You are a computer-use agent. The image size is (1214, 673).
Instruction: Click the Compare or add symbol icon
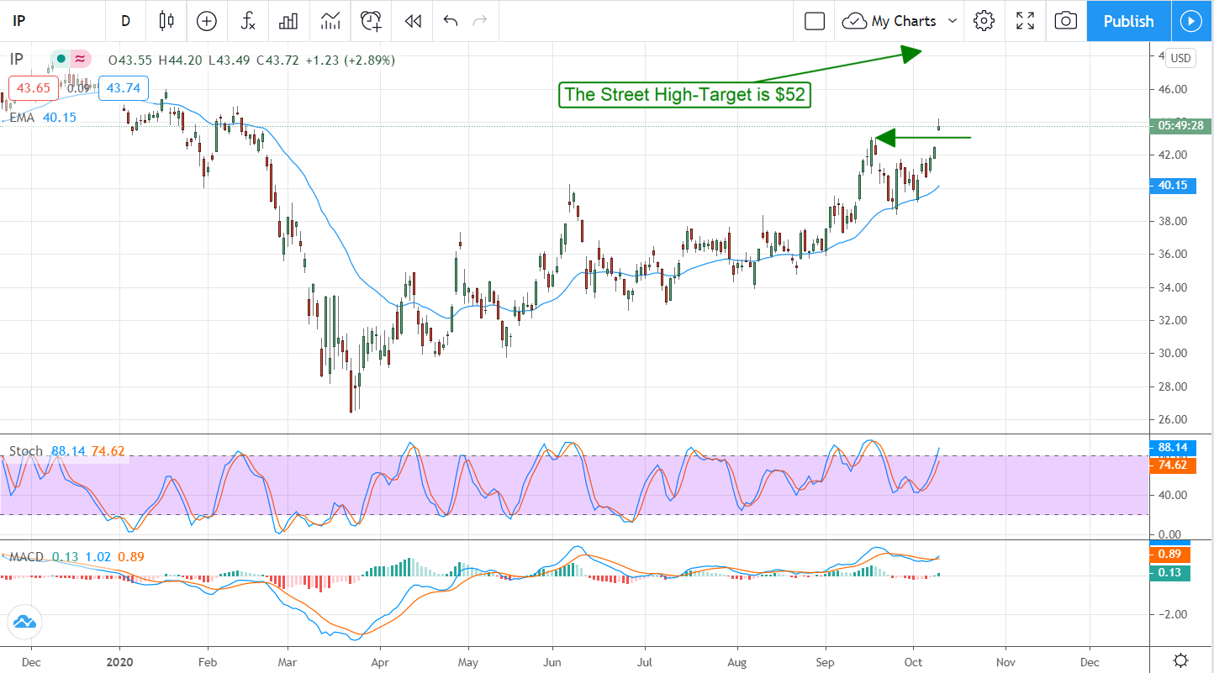point(207,21)
